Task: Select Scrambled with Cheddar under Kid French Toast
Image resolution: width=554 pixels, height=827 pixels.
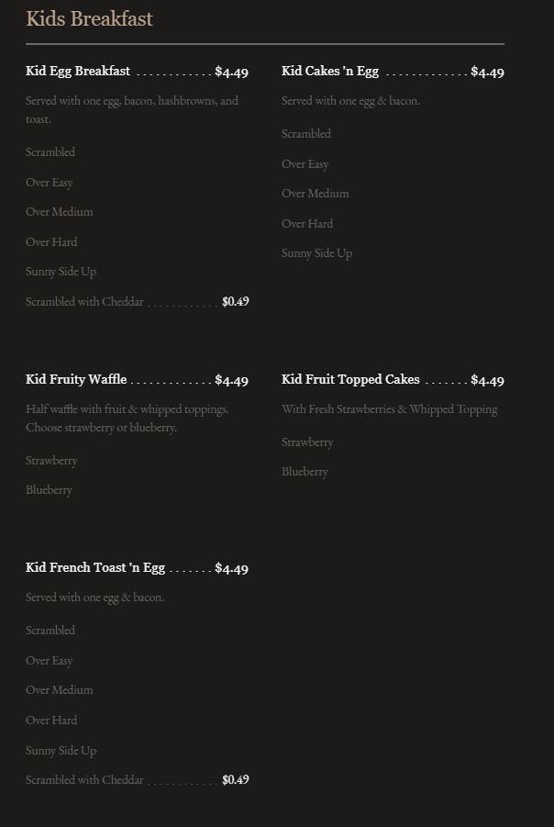Action: (84, 780)
